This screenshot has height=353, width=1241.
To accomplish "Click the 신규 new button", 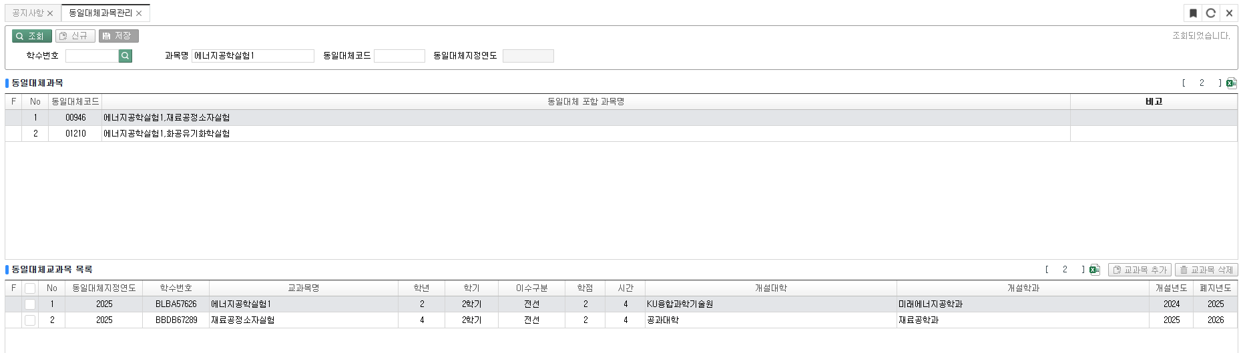I will 75,36.
